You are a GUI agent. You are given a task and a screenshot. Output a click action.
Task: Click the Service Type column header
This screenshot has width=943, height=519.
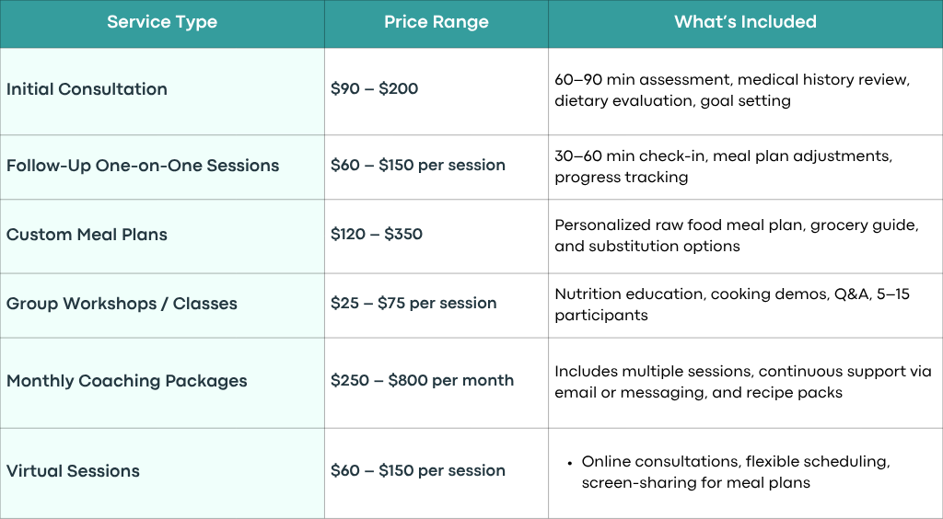162,22
